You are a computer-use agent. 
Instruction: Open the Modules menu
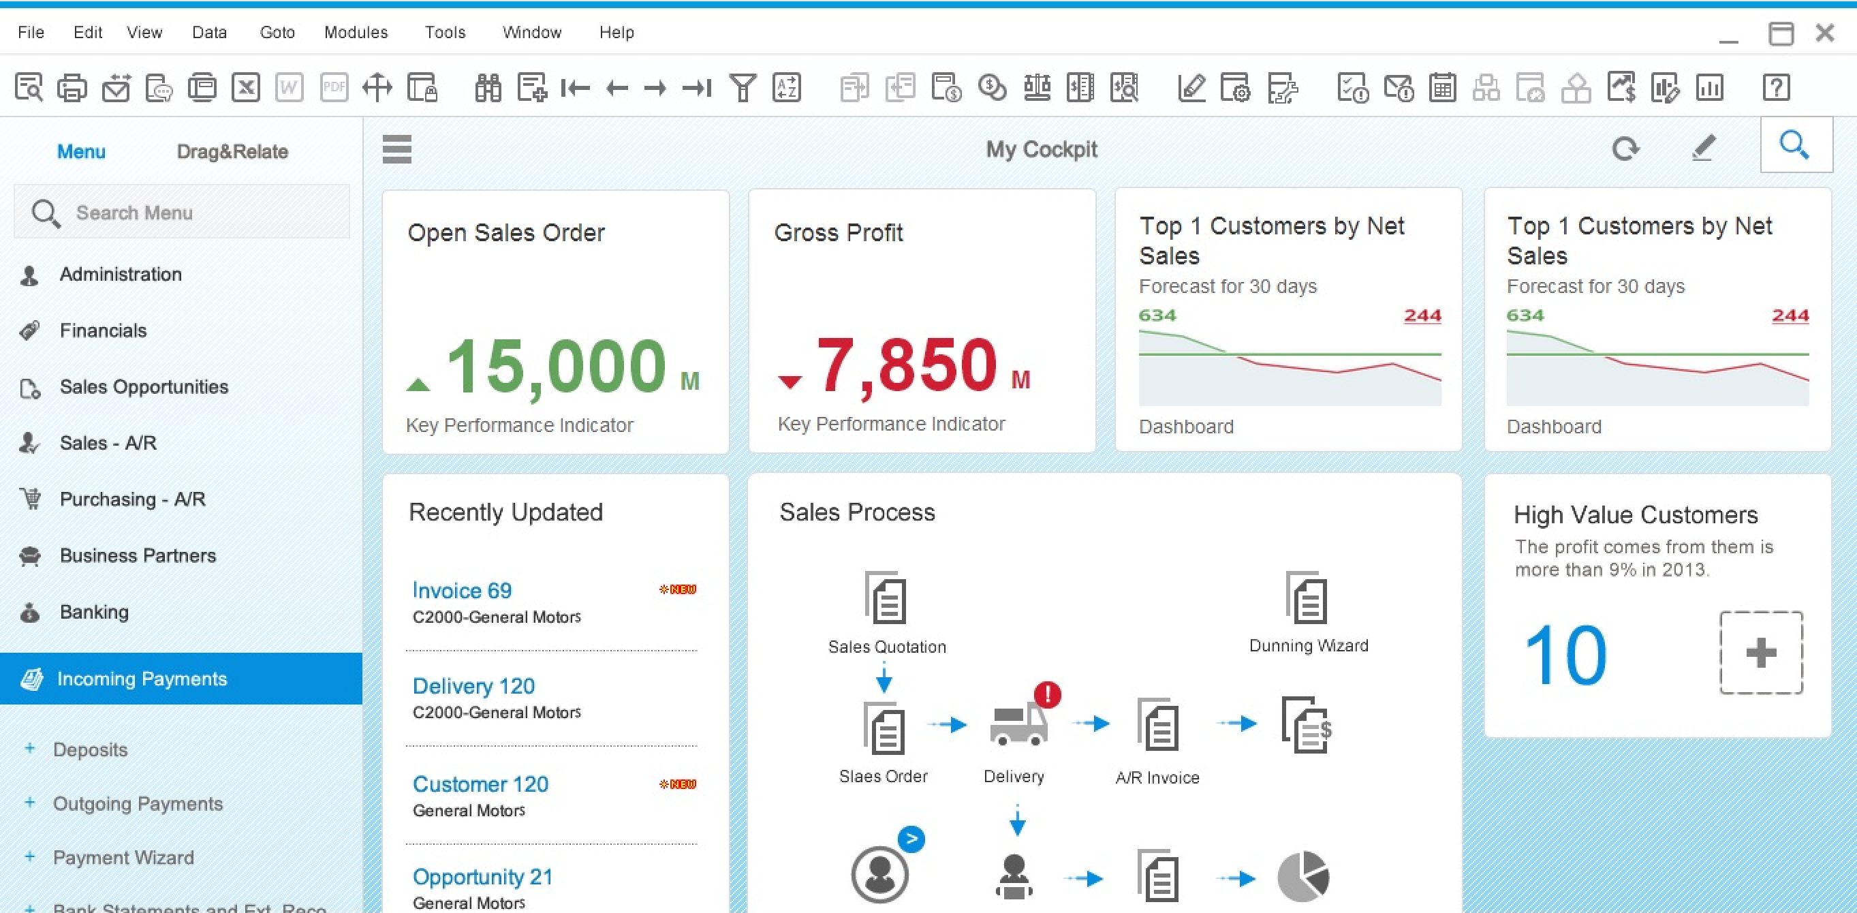356,33
